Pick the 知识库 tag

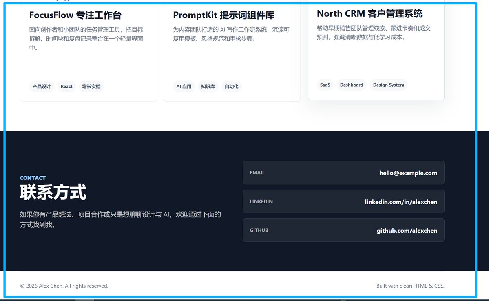[208, 87]
